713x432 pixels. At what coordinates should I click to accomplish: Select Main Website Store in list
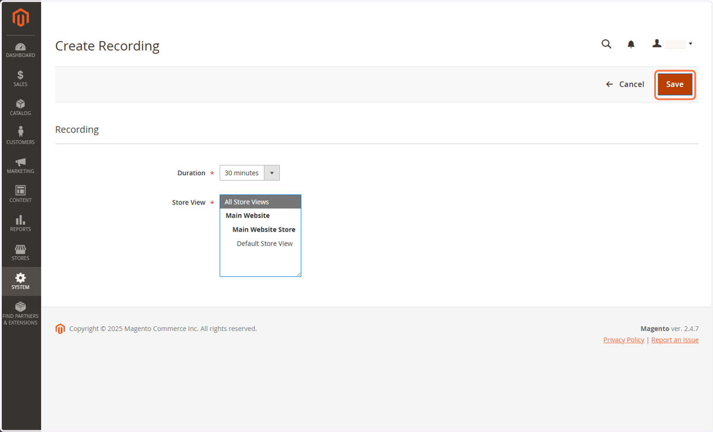260,229
